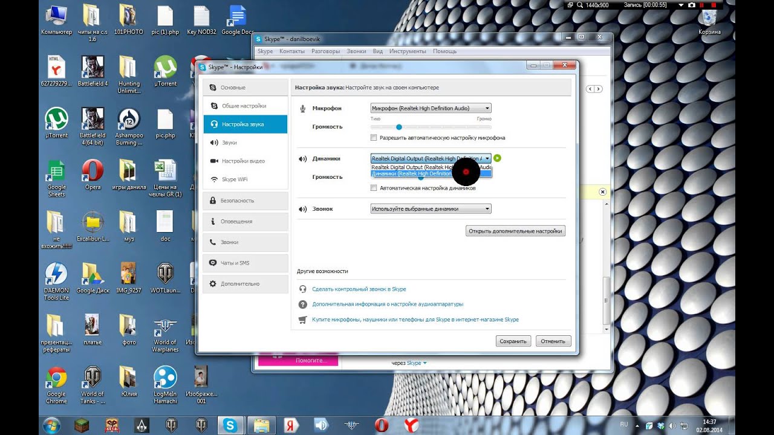Expand the Безопасность settings section
This screenshot has height=435, width=774.
tap(246, 200)
